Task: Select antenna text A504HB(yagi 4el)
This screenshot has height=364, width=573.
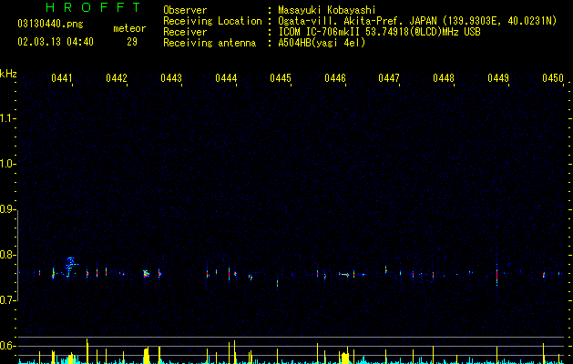Action: [322, 43]
